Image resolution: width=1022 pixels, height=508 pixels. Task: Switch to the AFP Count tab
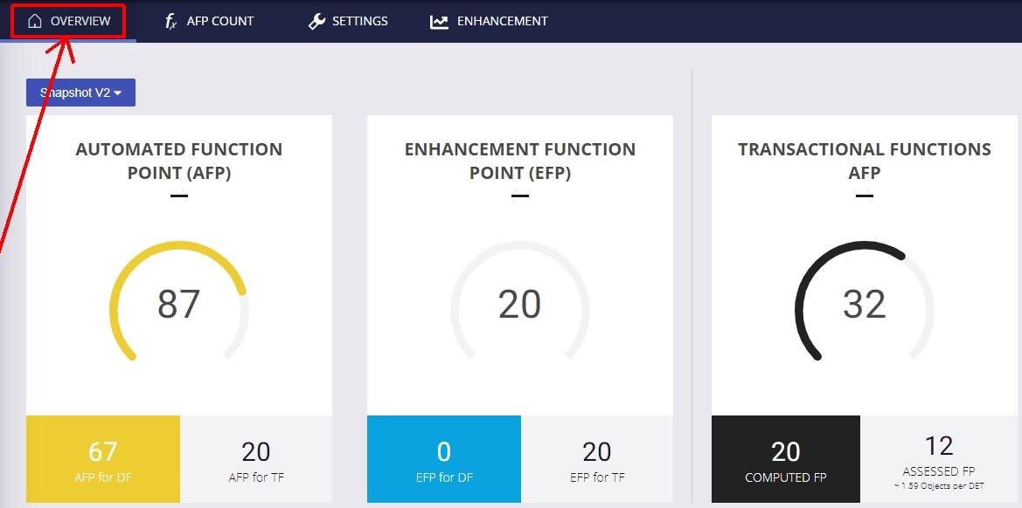tap(220, 21)
